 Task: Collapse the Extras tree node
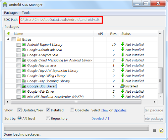tap(8, 39)
